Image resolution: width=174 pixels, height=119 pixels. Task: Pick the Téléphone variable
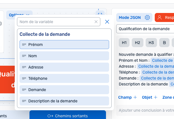pos(64,78)
